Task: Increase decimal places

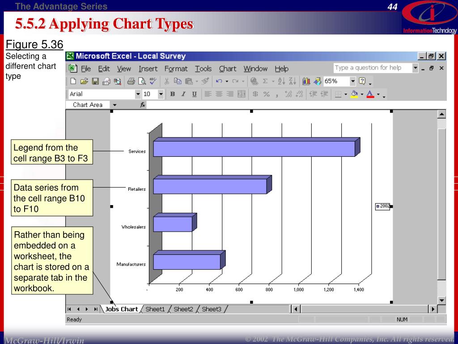Action: [x=288, y=94]
